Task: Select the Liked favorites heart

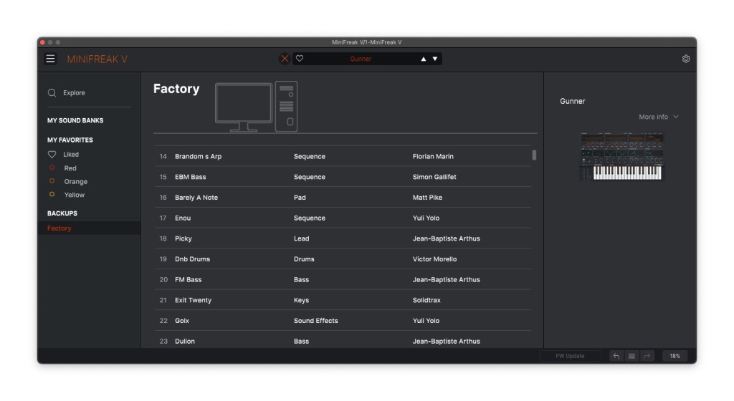Action: click(52, 155)
